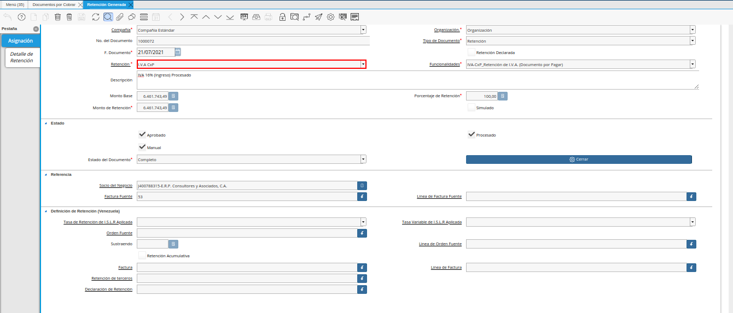Open the Archive tray icon
The image size is (733, 313).
pos(256,17)
